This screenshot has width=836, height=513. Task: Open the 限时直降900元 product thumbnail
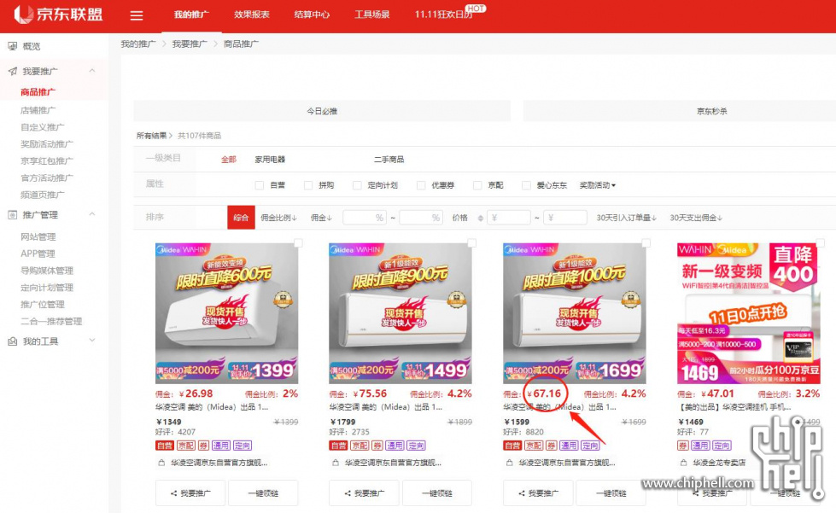coord(400,313)
